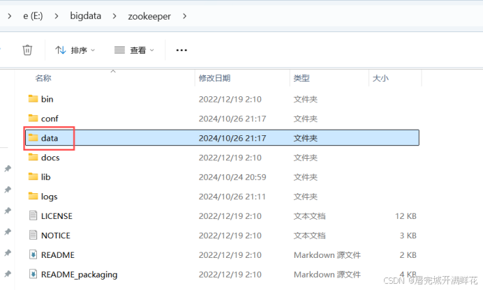Viewport: 483px width, 290px height.
Task: Click 文件夹 type in docs row
Action: [305, 158]
